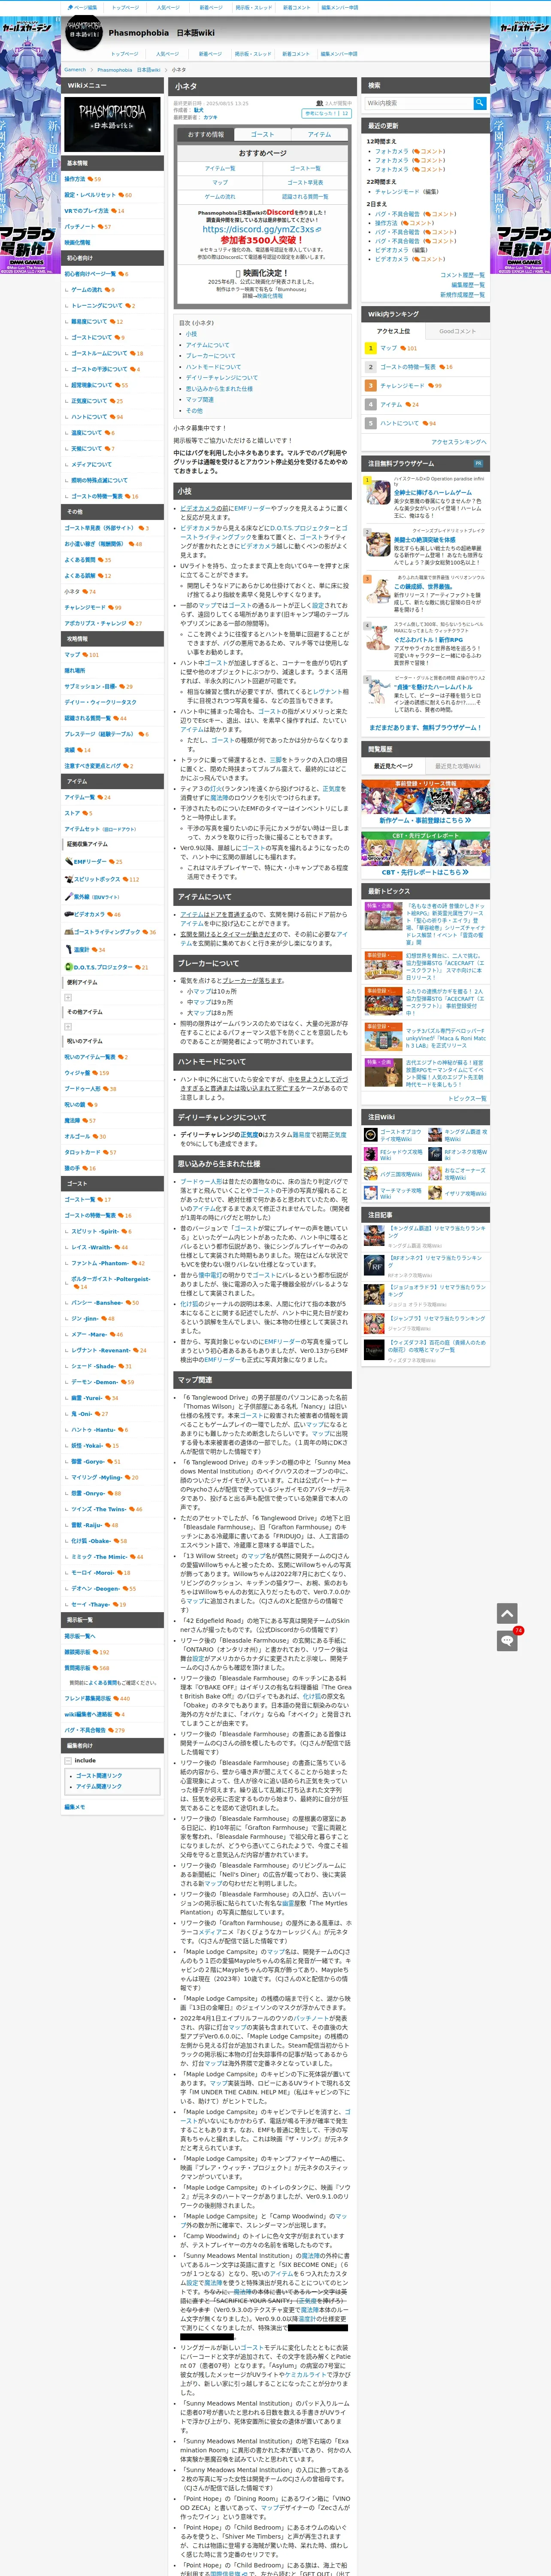Select the おすすめ情報 tab
Screen dimensions: 551x2576
pyautogui.click(x=205, y=134)
